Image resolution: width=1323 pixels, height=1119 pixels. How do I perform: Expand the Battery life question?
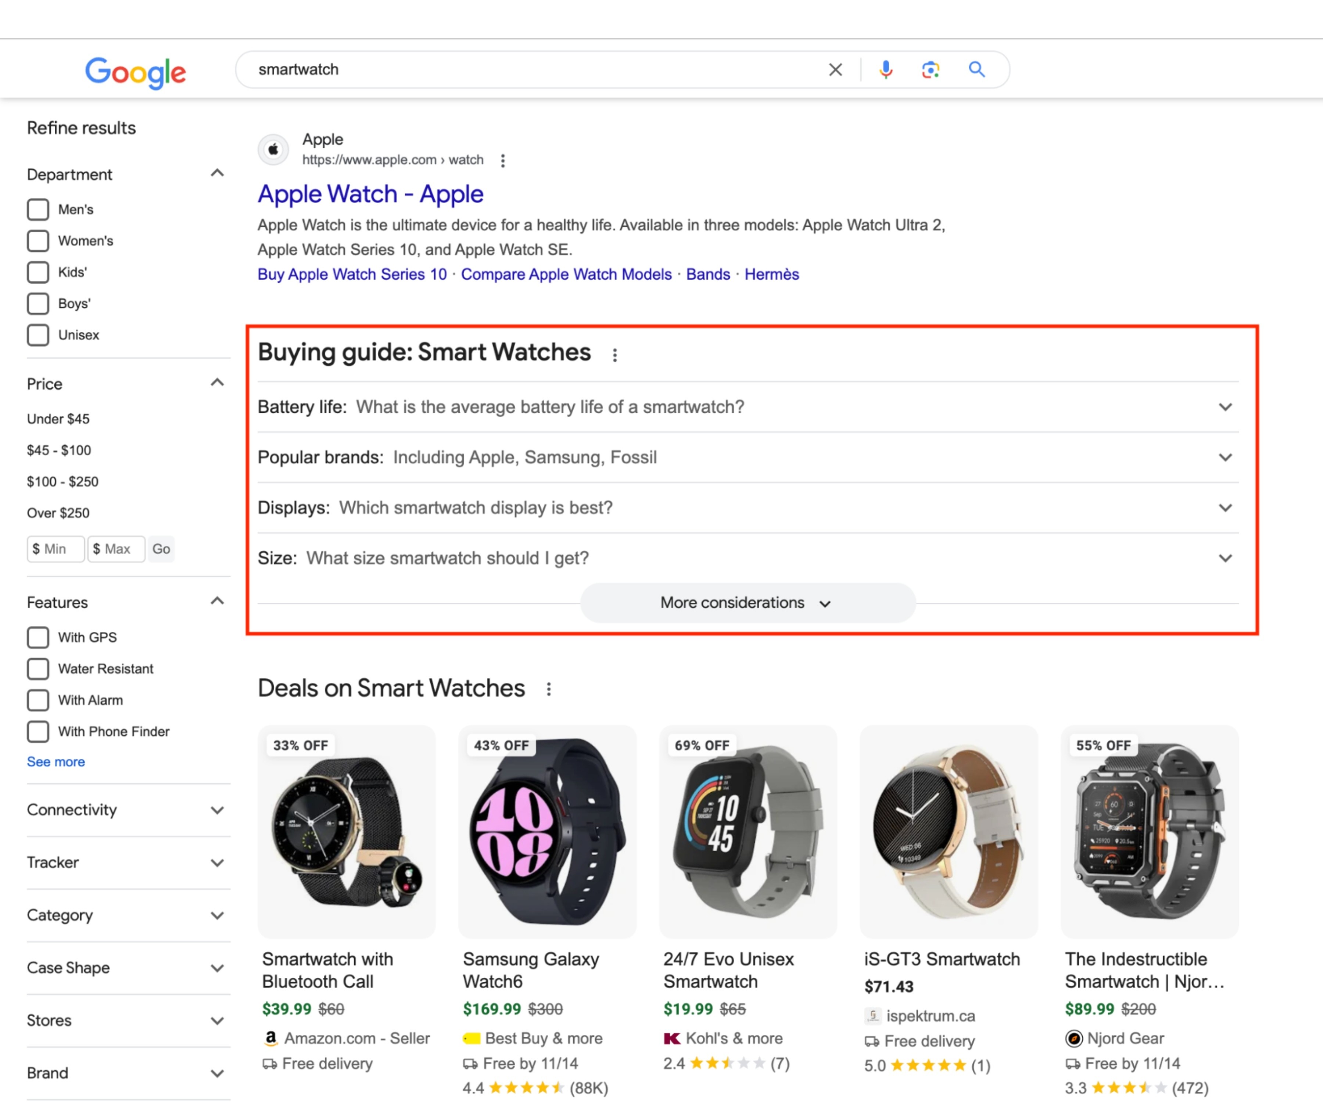click(1225, 406)
